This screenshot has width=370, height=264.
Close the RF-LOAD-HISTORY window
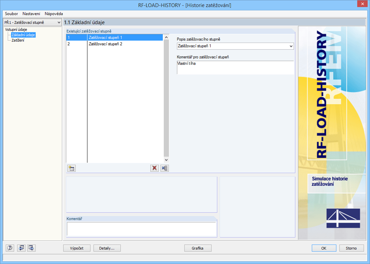363,4
